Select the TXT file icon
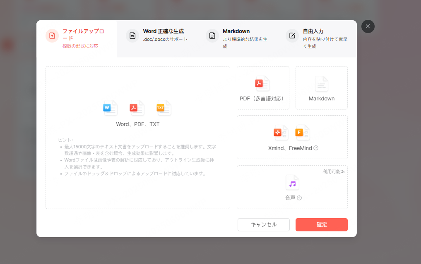Screen dimensions: 421x264 coord(164,108)
